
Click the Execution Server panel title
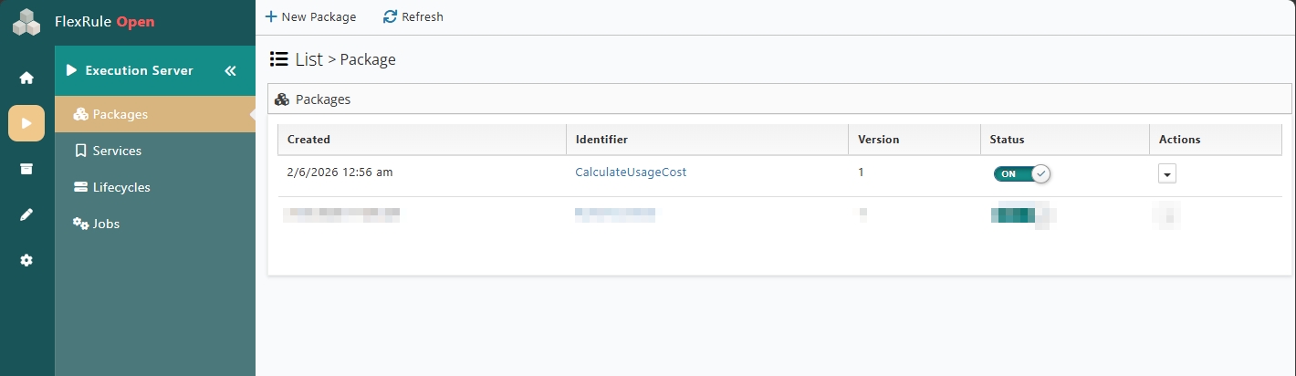click(139, 70)
